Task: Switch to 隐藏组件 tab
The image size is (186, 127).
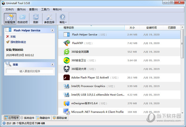Action: tap(43, 118)
